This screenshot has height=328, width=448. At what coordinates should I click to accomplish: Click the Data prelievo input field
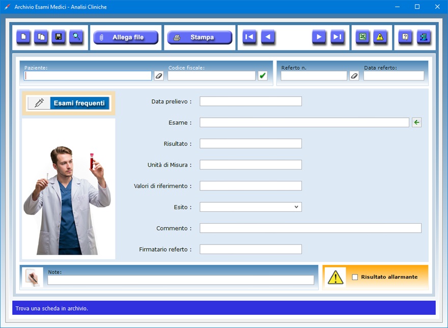pos(250,101)
